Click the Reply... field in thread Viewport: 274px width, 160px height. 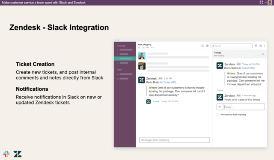[x=244, y=107]
